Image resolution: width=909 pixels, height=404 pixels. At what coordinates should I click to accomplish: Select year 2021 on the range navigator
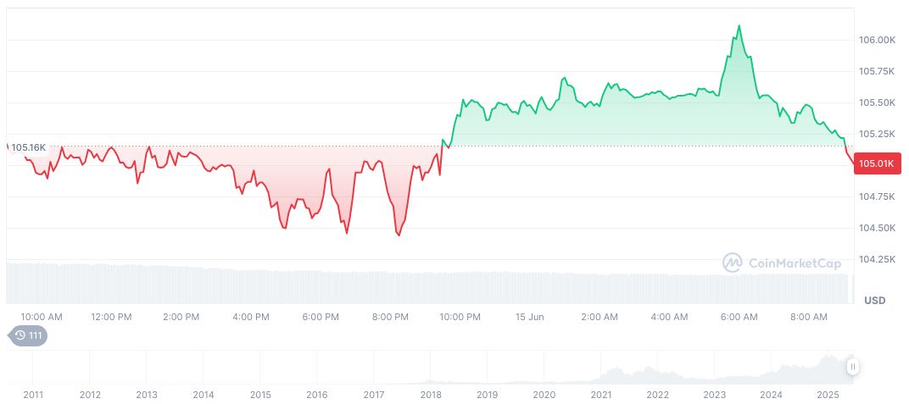pos(600,395)
